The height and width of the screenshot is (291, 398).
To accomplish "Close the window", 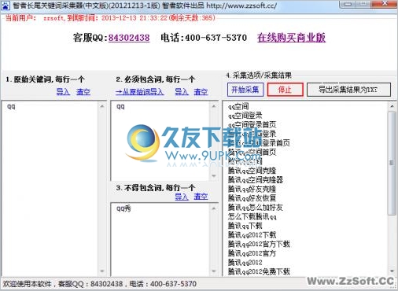I will pyautogui.click(x=384, y=4).
